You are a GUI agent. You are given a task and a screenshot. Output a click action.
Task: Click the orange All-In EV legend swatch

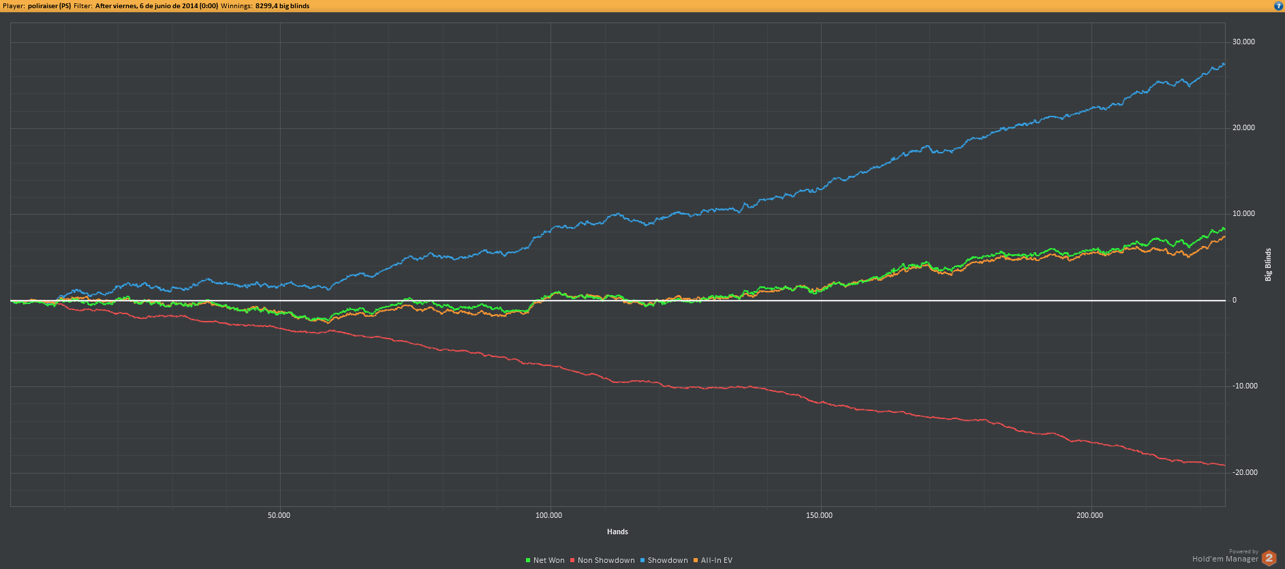coord(696,560)
